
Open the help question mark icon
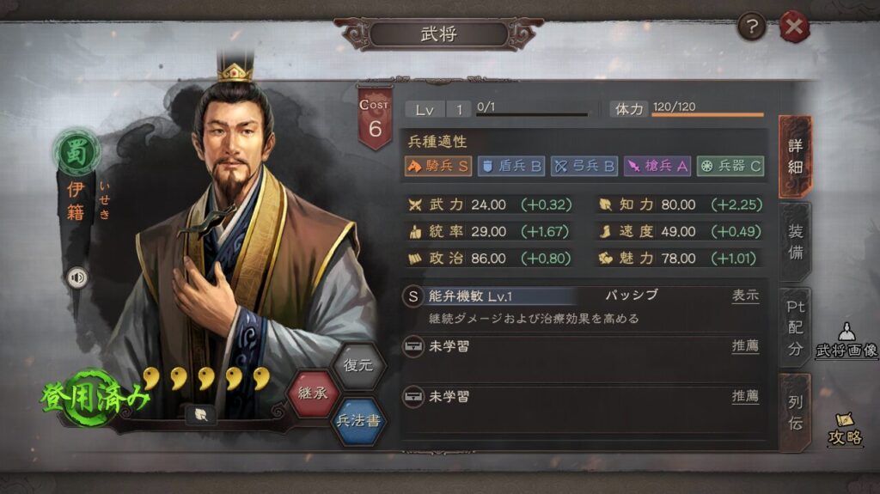tap(752, 27)
